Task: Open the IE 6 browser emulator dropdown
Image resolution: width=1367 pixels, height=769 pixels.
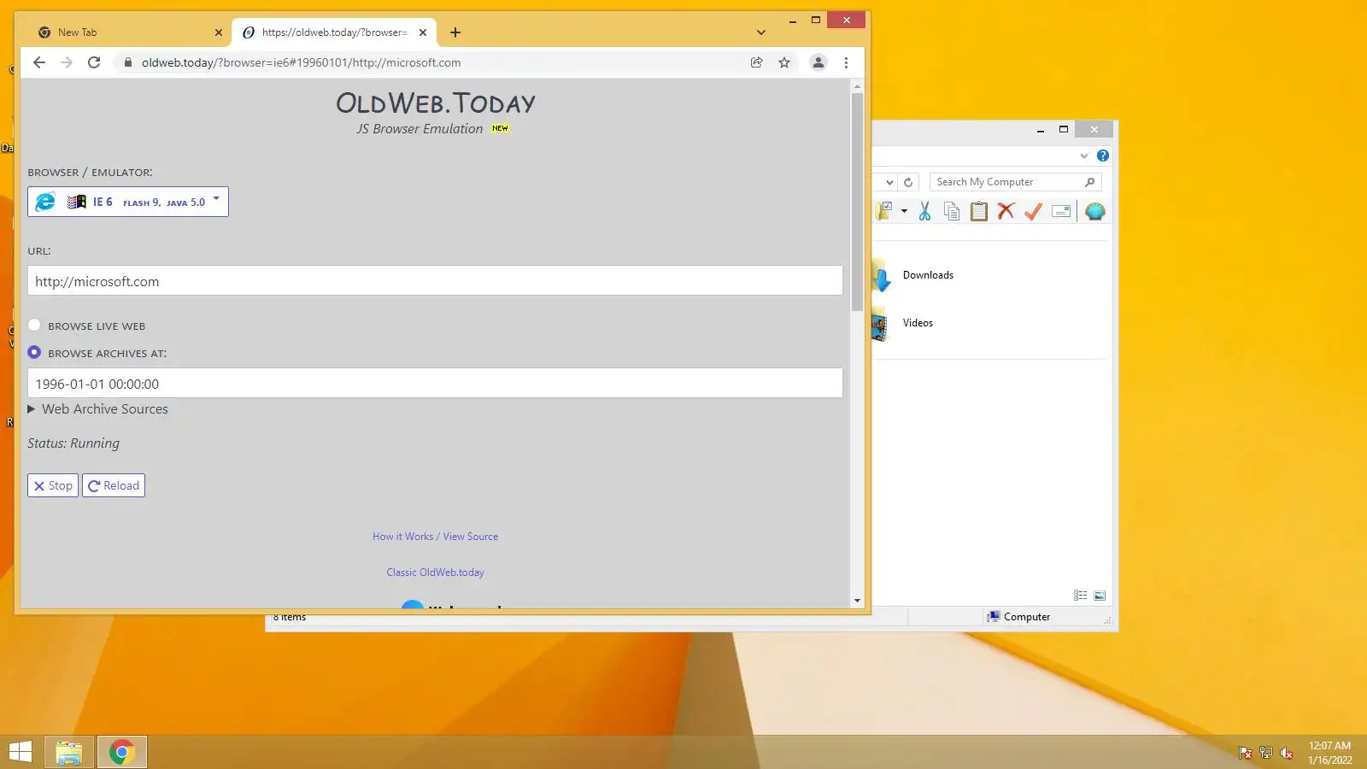Action: pyautogui.click(x=128, y=202)
